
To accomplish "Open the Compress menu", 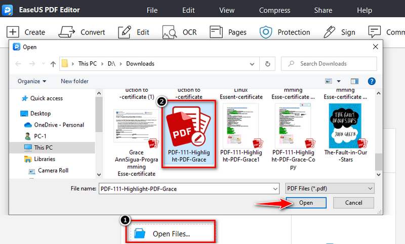I will pyautogui.click(x=274, y=10).
